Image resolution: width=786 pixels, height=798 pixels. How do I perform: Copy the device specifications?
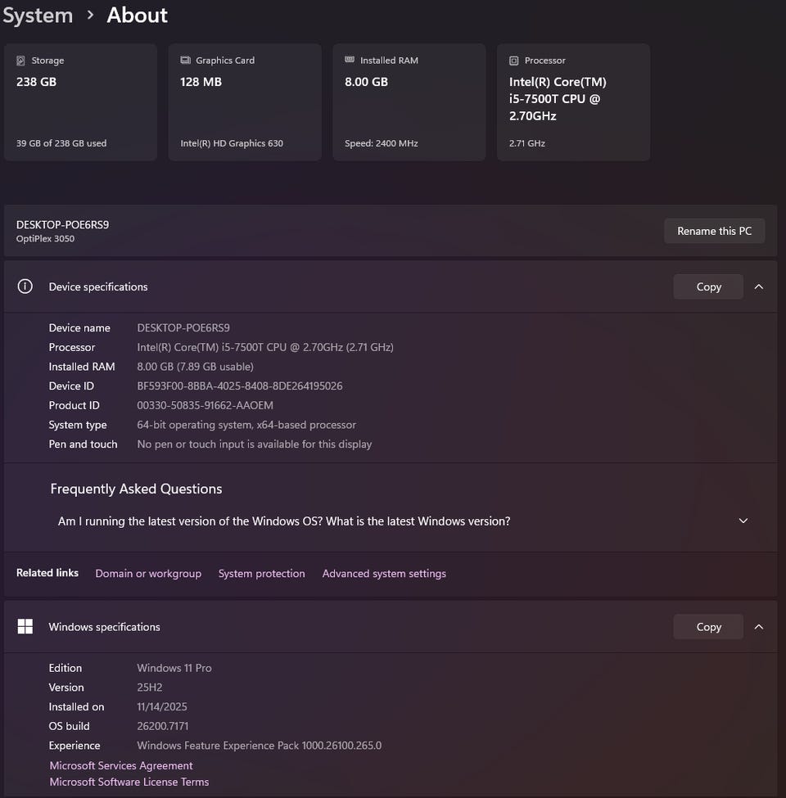pyautogui.click(x=708, y=286)
